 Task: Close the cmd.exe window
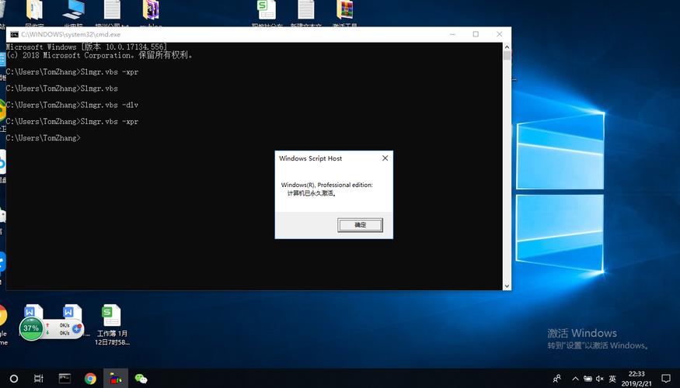[x=499, y=34]
